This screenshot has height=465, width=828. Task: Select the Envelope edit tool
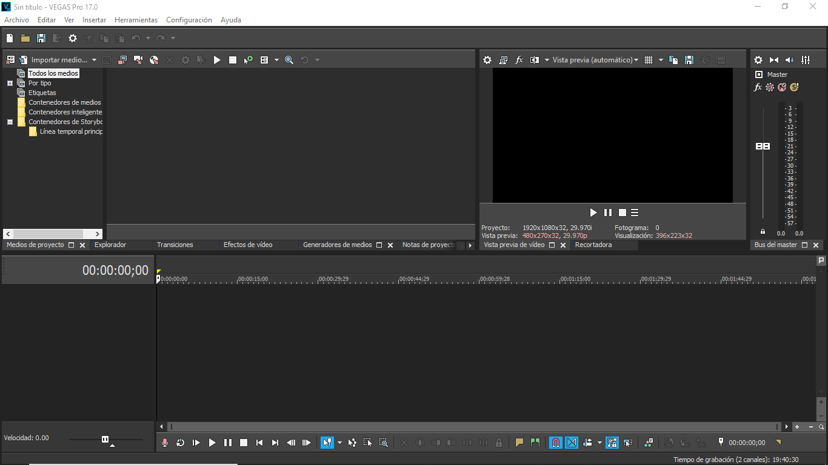tap(352, 443)
